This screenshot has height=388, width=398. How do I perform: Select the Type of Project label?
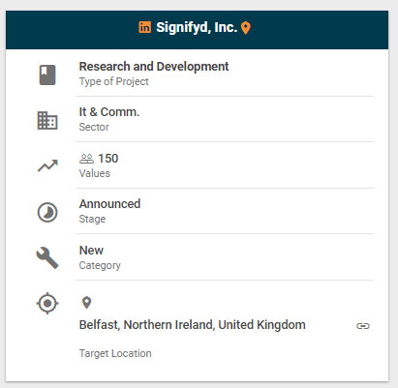pyautogui.click(x=114, y=81)
